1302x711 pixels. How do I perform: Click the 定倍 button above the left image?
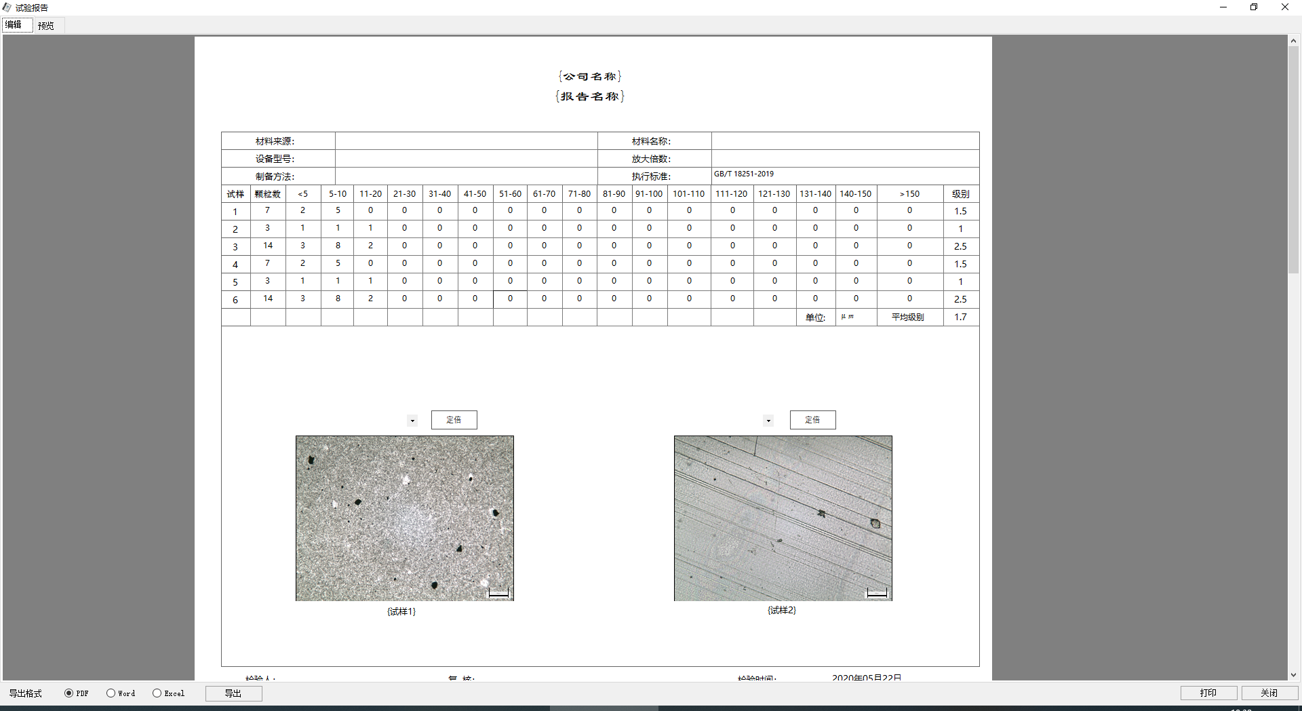454,420
